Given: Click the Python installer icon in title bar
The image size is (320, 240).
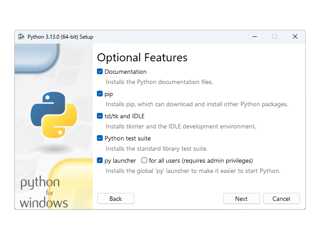Looking at the screenshot, I should (21, 37).
